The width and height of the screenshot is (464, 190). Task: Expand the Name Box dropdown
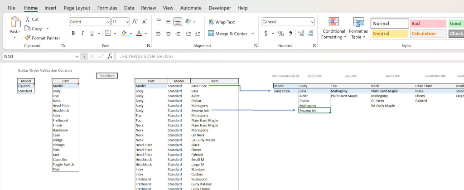[x=77, y=56]
